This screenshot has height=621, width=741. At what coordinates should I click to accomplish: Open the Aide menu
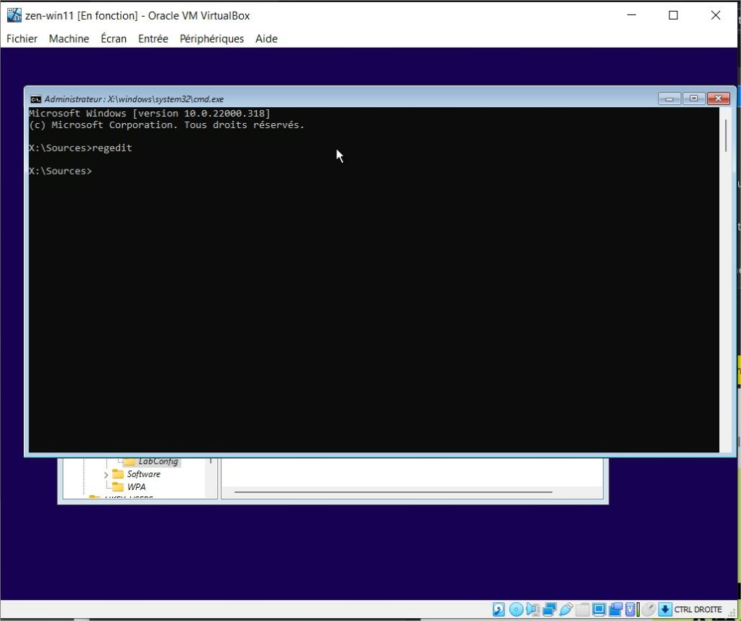pos(266,39)
